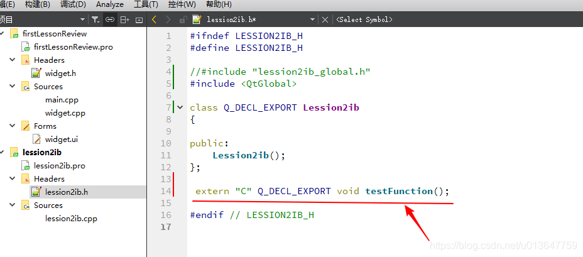Click line number 7 in gutter
This screenshot has height=257, width=583.
coord(169,107)
